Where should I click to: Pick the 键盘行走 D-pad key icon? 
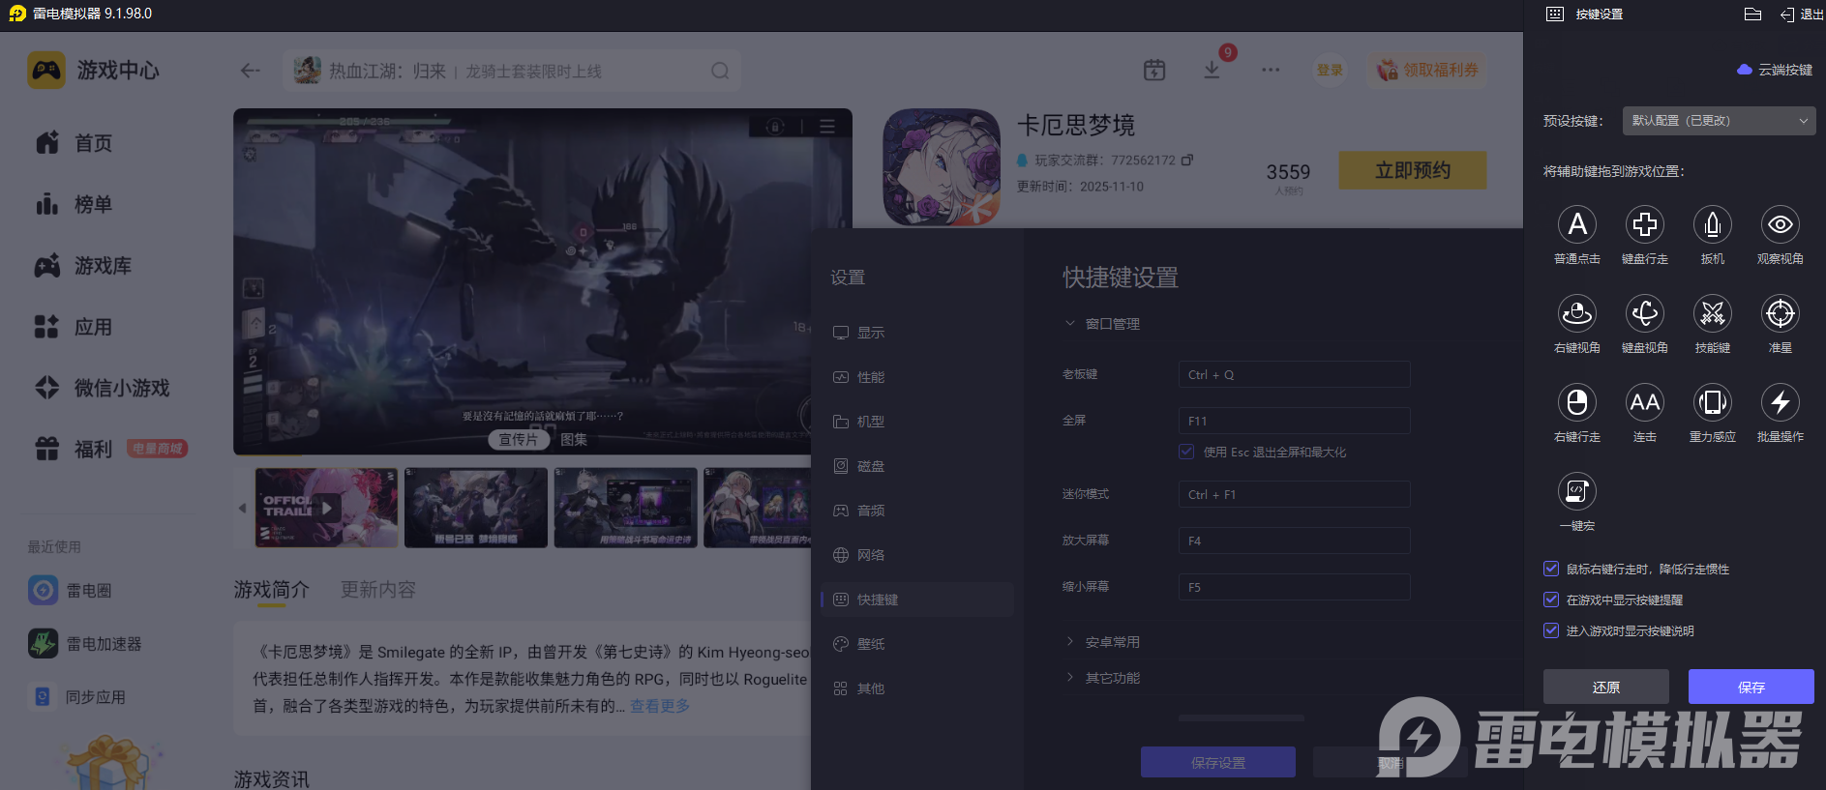tap(1645, 224)
